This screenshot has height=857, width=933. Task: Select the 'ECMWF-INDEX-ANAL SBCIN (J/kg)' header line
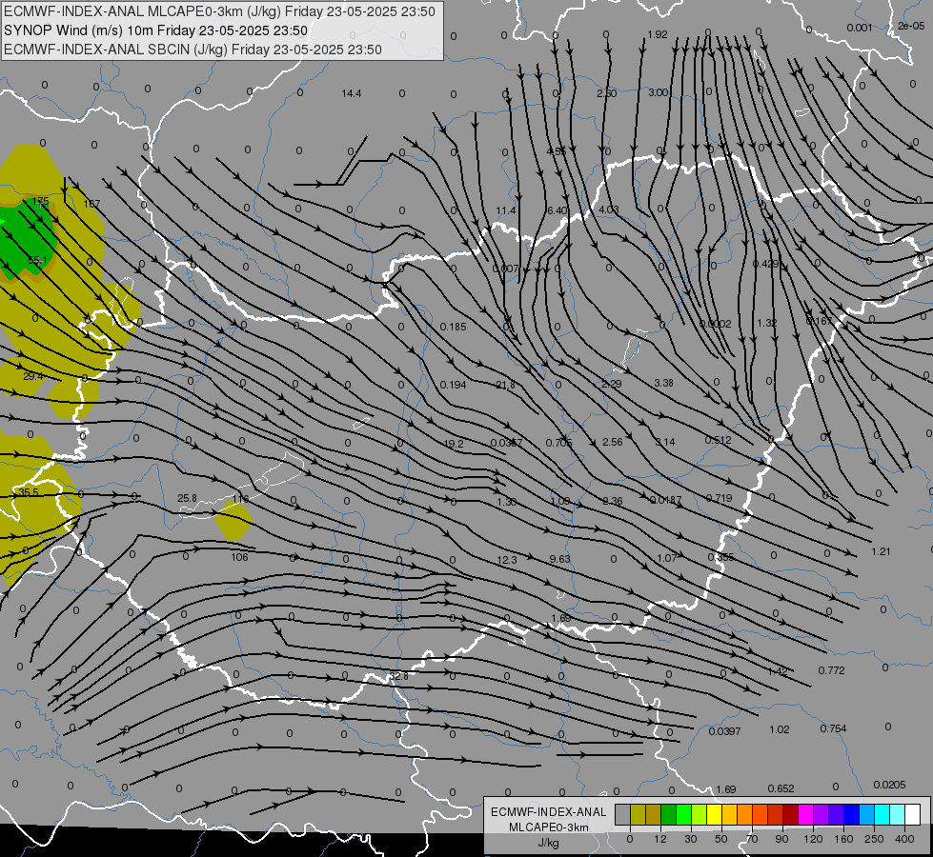(x=193, y=50)
